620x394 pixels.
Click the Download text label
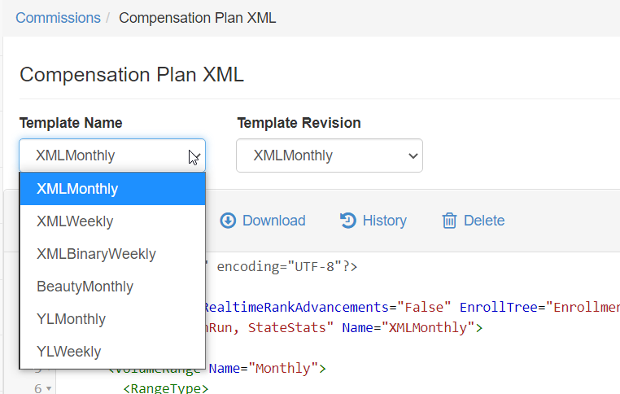273,221
